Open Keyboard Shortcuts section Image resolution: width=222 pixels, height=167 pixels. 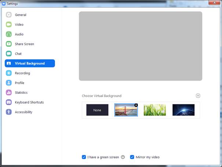[x=29, y=102]
